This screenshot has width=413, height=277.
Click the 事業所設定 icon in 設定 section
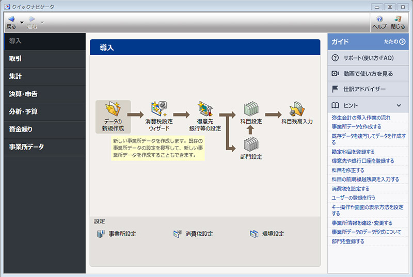pos(101,234)
